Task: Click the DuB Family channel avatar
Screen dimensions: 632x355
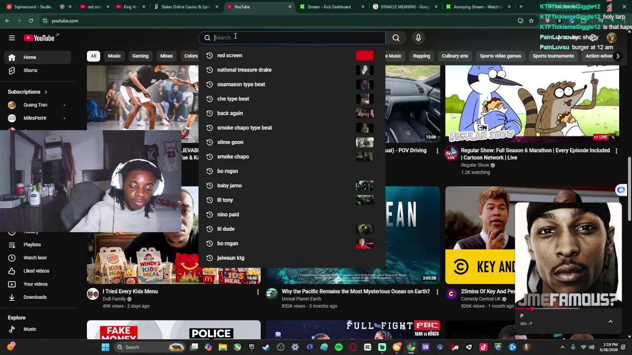Action: click(93, 294)
